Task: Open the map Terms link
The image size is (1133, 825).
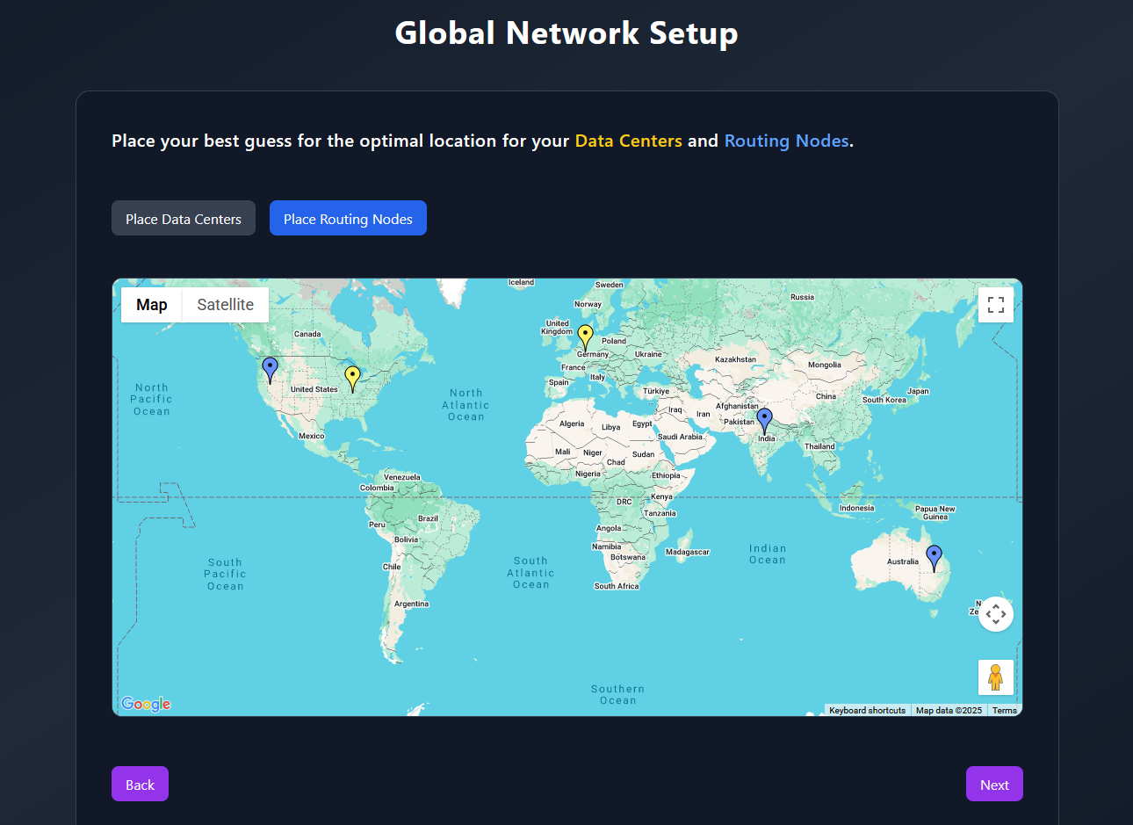Action: coord(1005,710)
